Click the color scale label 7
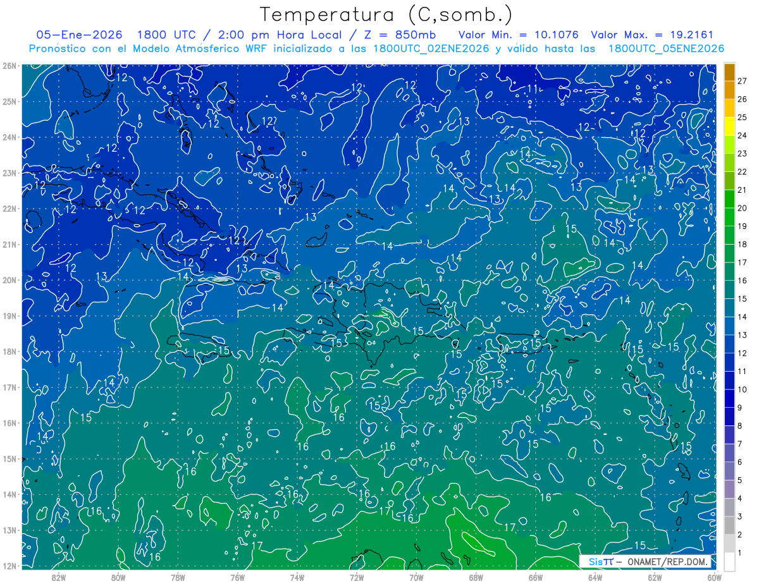This screenshot has height=586, width=759. 741,444
